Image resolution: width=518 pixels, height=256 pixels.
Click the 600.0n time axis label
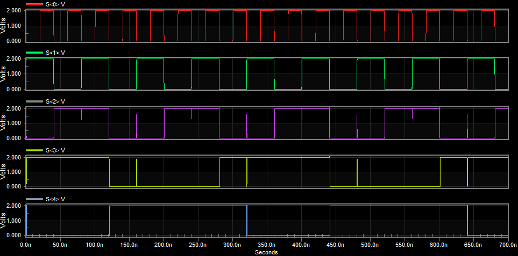point(439,245)
